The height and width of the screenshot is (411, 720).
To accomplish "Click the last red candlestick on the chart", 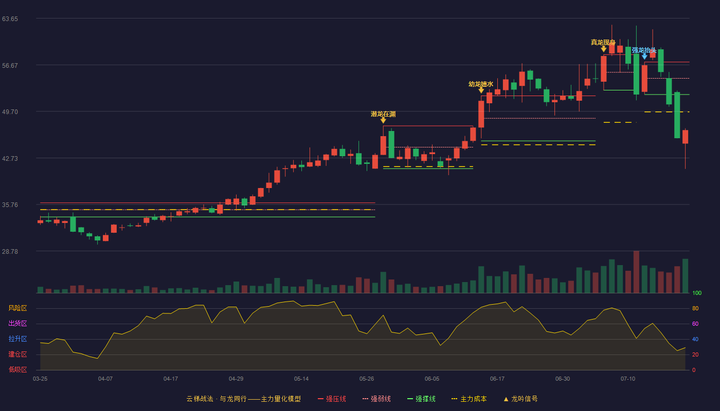I will click(x=685, y=137).
